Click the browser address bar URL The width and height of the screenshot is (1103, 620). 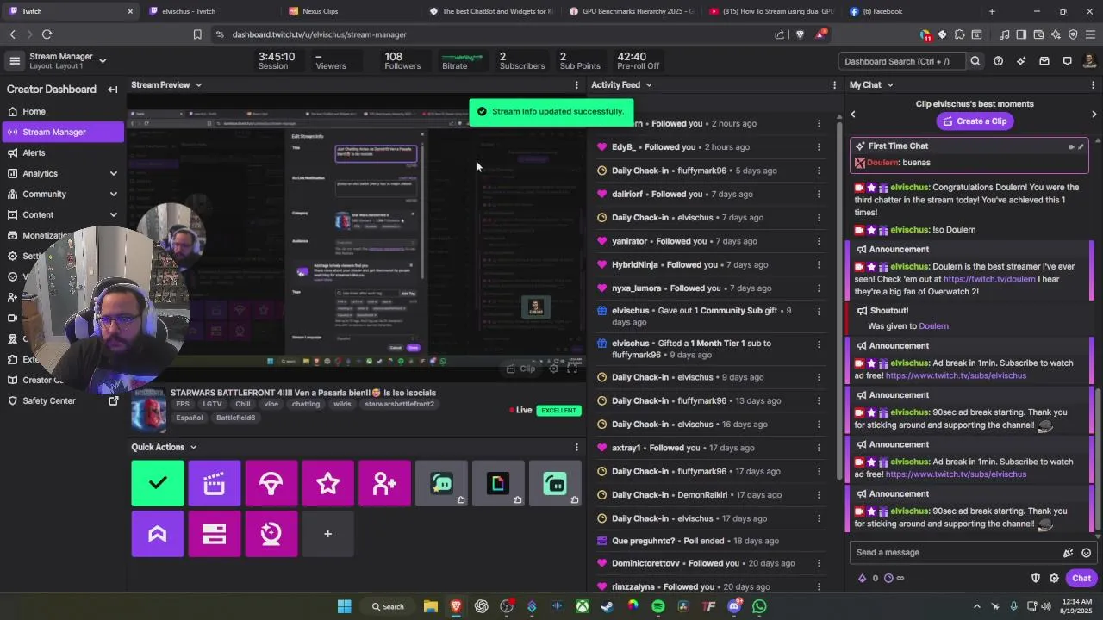(x=319, y=34)
